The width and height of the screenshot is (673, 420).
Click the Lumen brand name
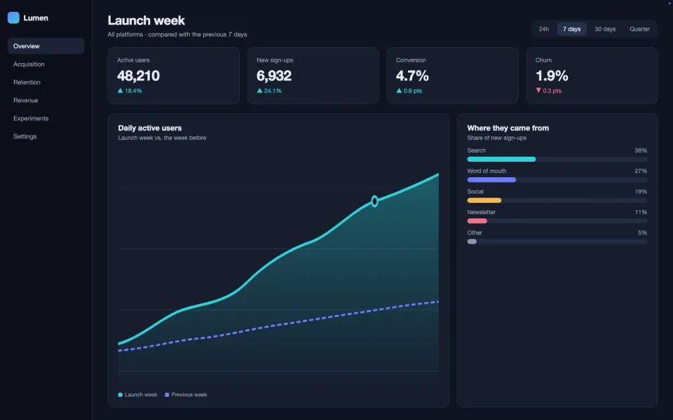[36, 18]
